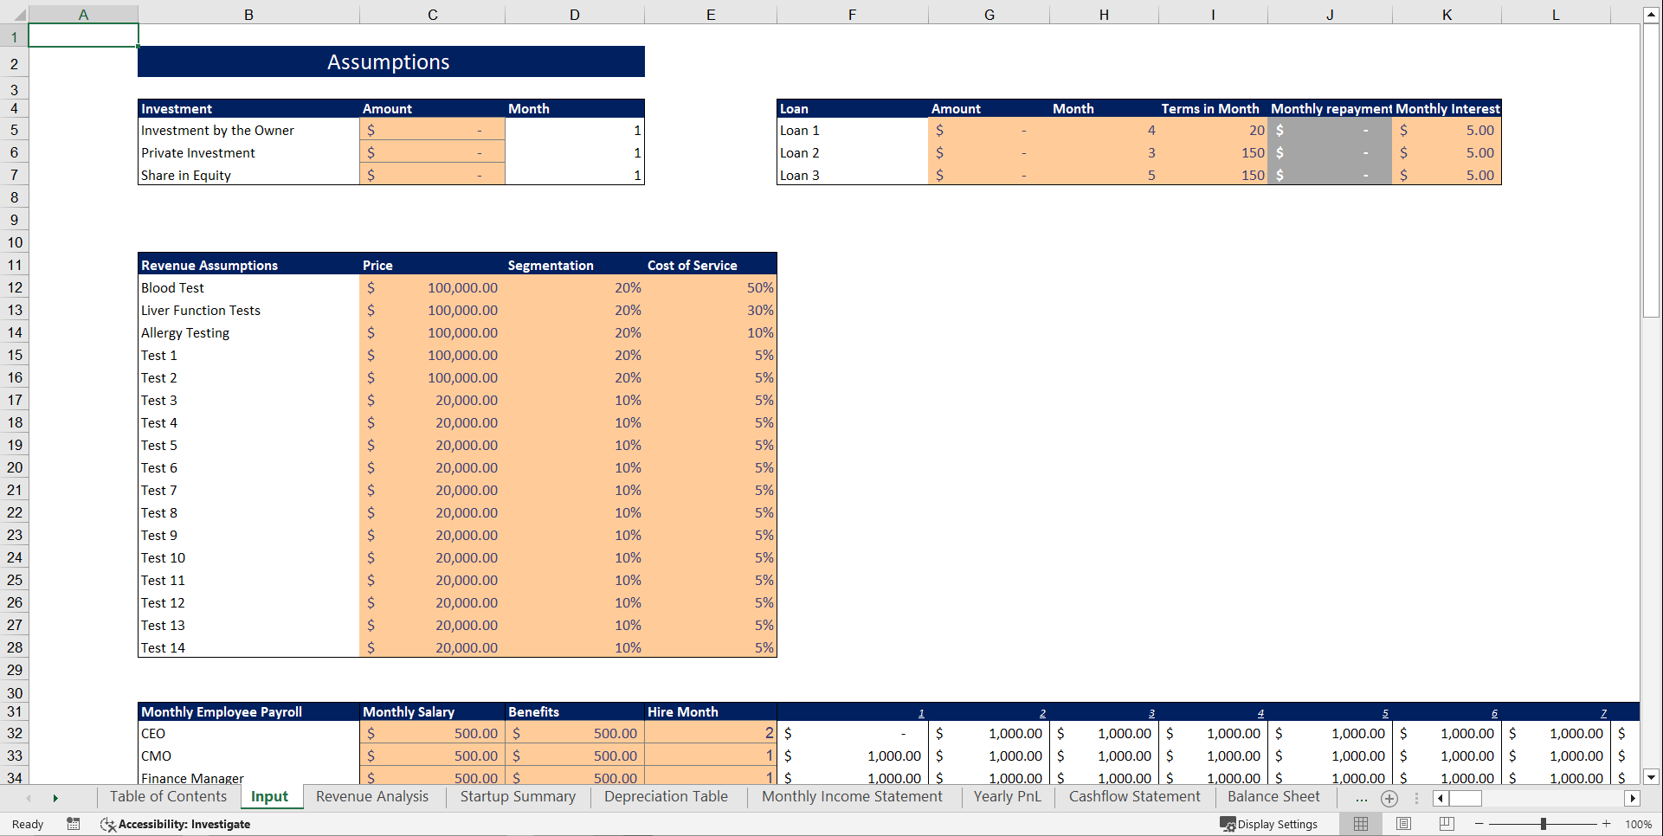Add a new sheet with plus icon
This screenshot has height=836, width=1663.
click(1389, 798)
